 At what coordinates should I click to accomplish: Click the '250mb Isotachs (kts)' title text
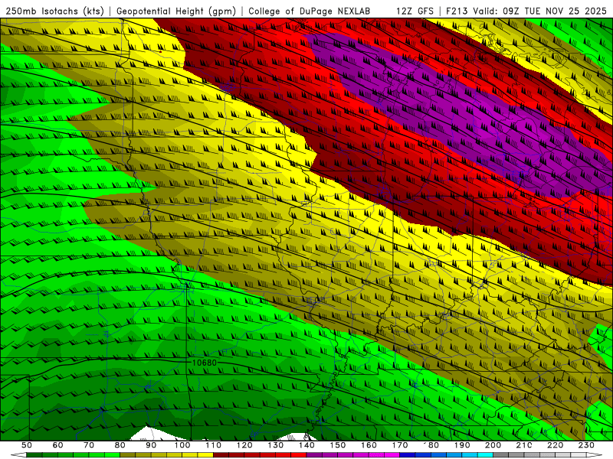coord(55,11)
